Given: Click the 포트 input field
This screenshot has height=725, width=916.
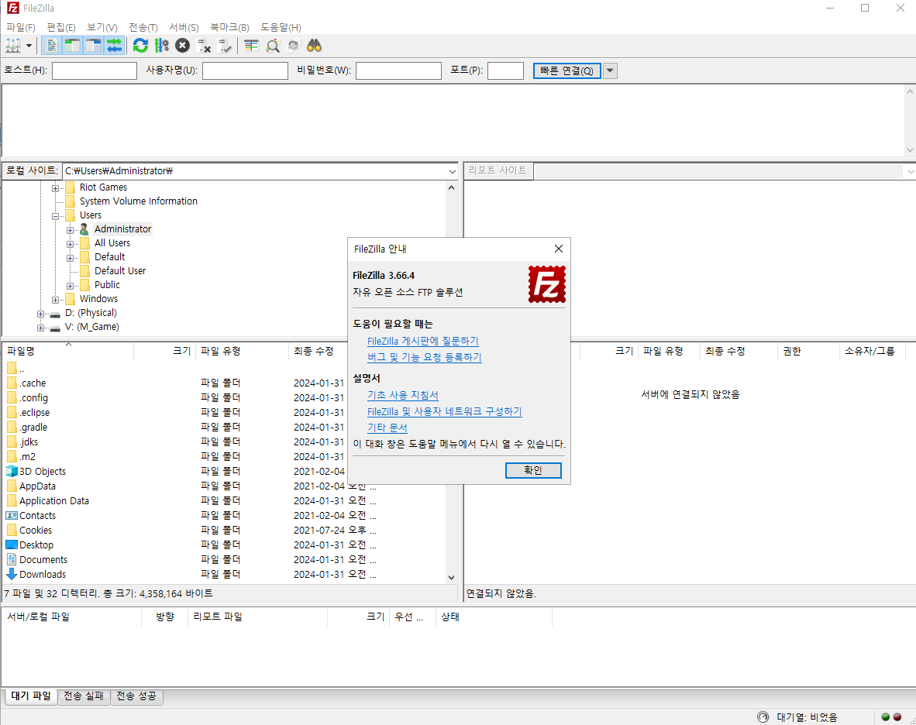Looking at the screenshot, I should pyautogui.click(x=505, y=70).
